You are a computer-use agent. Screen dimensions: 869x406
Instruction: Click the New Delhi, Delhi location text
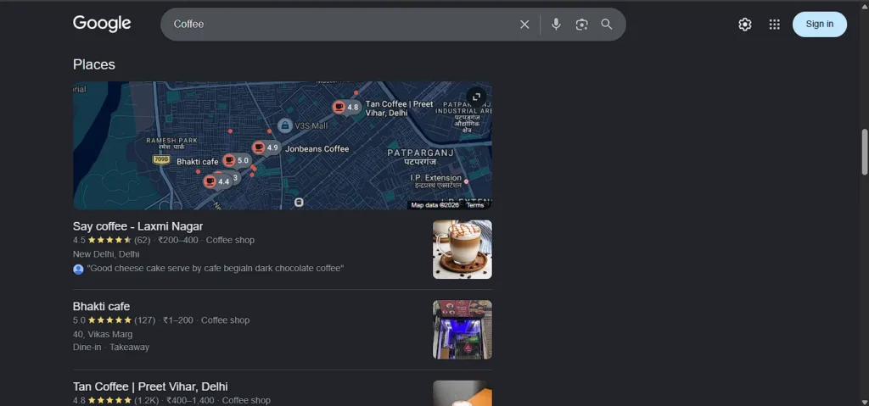pyautogui.click(x=106, y=254)
